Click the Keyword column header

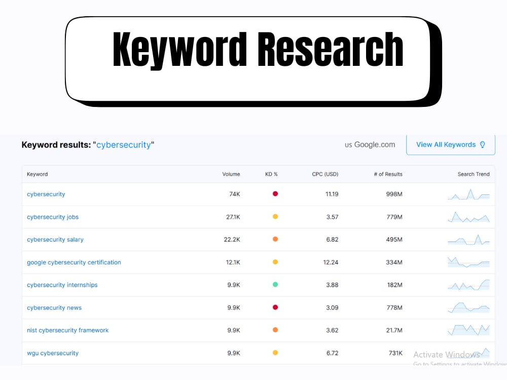(x=37, y=174)
